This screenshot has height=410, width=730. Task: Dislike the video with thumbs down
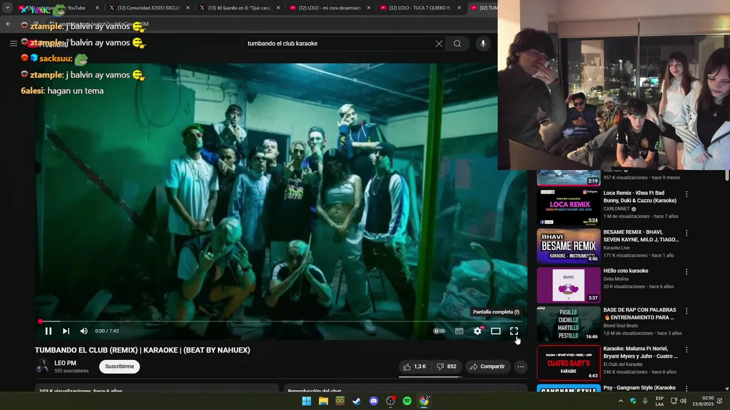(447, 367)
